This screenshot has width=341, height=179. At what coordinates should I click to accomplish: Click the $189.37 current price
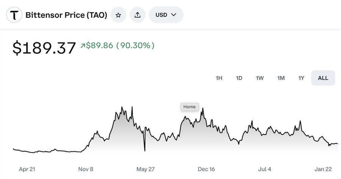pyautogui.click(x=44, y=48)
